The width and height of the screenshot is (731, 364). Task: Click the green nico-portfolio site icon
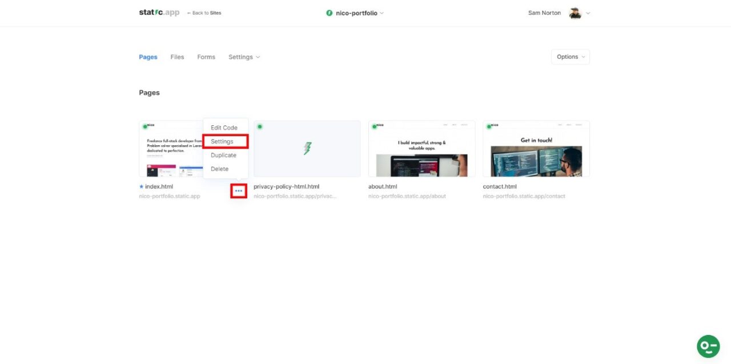[329, 13]
